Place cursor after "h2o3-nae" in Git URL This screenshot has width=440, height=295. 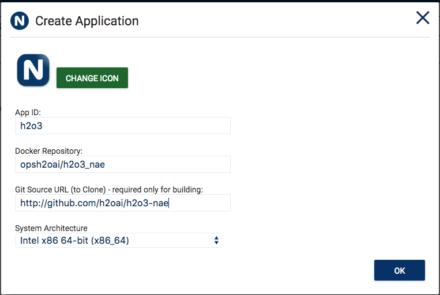point(170,203)
